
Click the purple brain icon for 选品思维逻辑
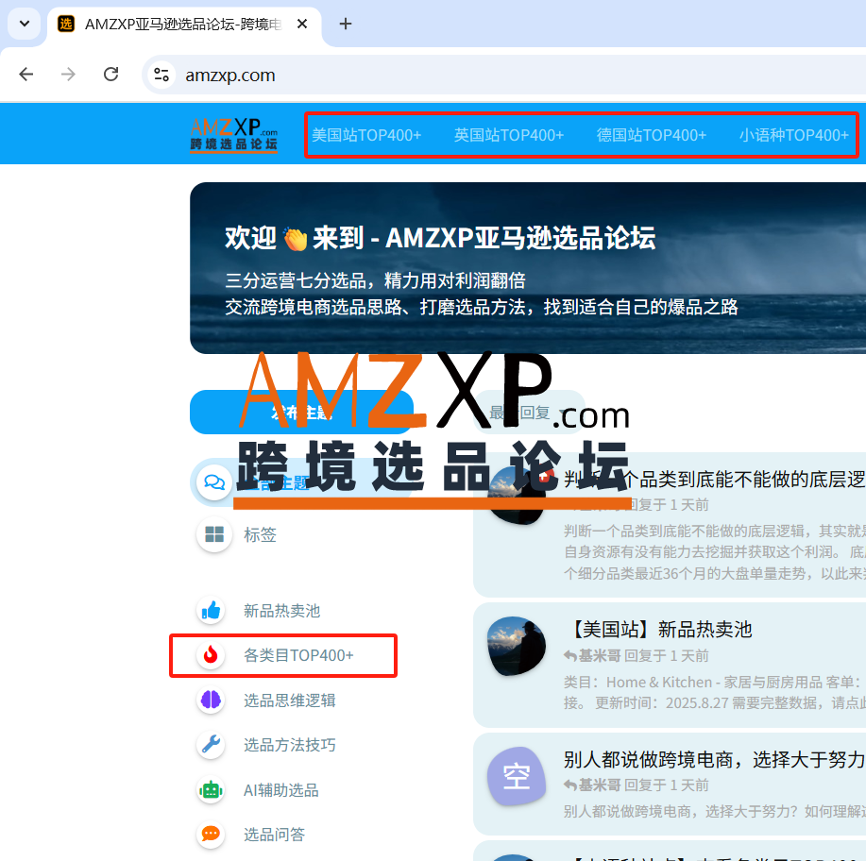[211, 701]
